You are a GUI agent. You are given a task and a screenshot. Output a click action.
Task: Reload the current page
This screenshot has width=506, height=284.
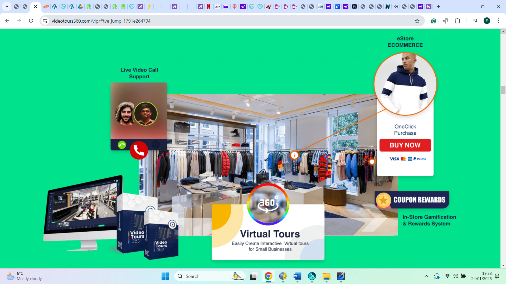pyautogui.click(x=31, y=21)
